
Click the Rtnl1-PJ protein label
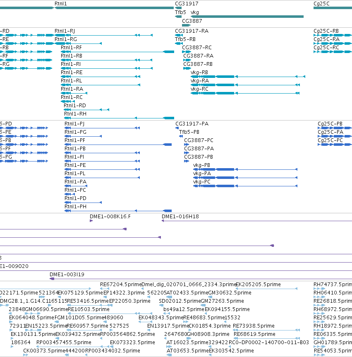click(74, 124)
